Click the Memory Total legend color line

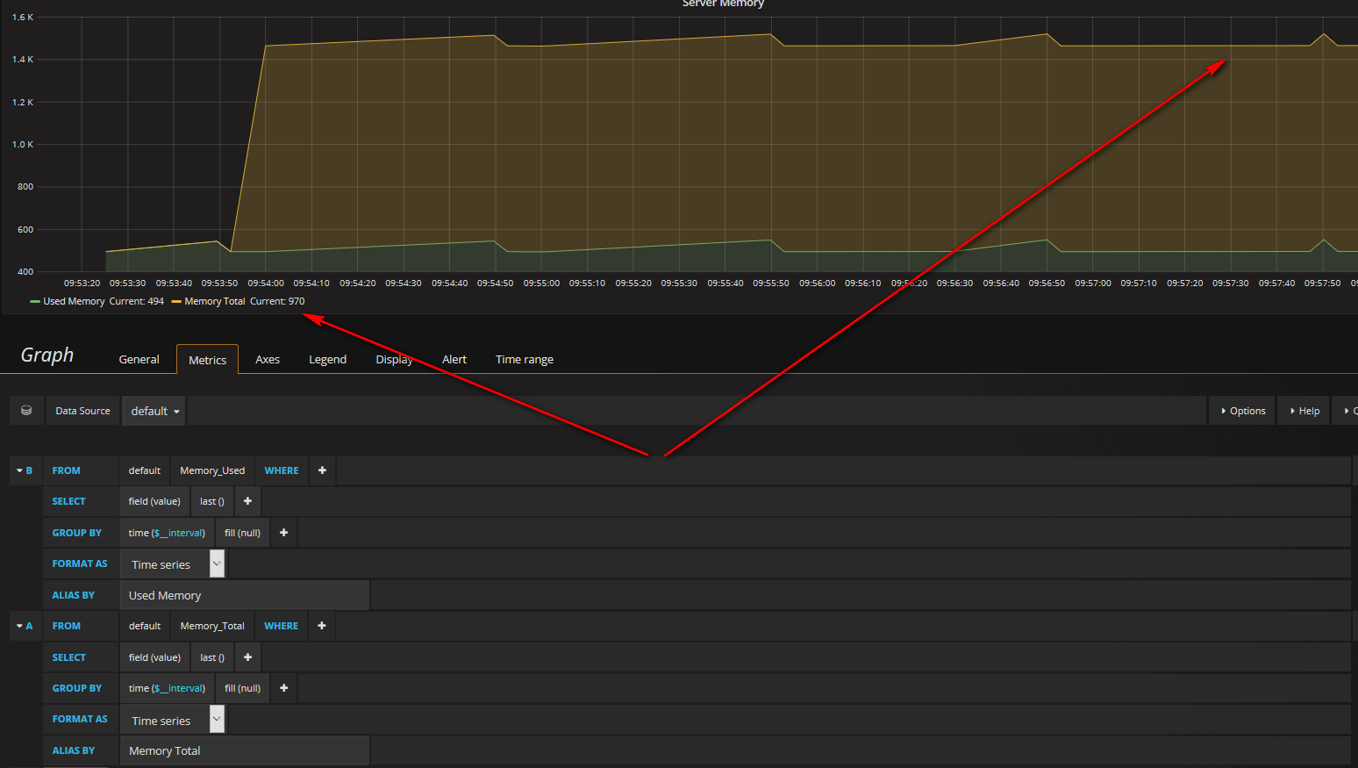pyautogui.click(x=176, y=302)
